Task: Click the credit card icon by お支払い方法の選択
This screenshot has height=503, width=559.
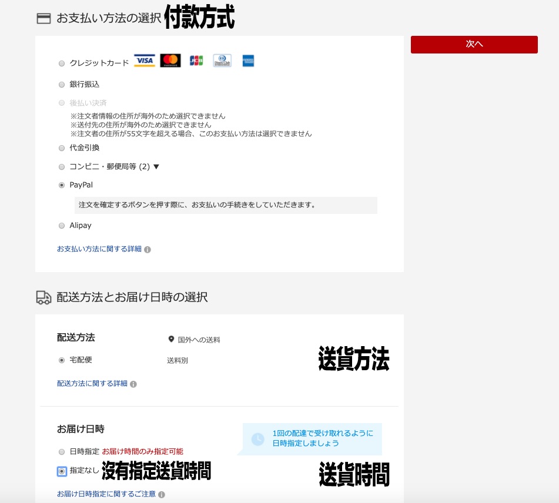Action: 43,18
